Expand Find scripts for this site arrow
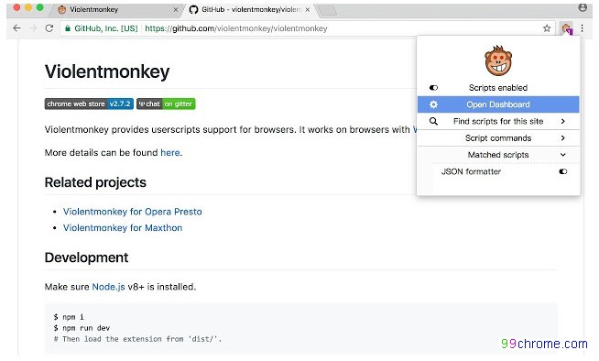The width and height of the screenshot is (599, 361). point(562,122)
